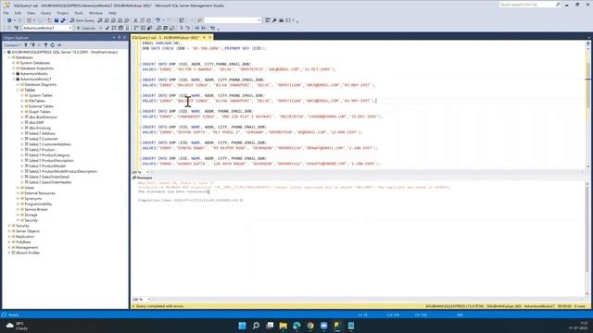Open Chrome from the taskbar
Image resolution: width=593 pixels, height=333 pixels.
pyautogui.click(x=310, y=326)
